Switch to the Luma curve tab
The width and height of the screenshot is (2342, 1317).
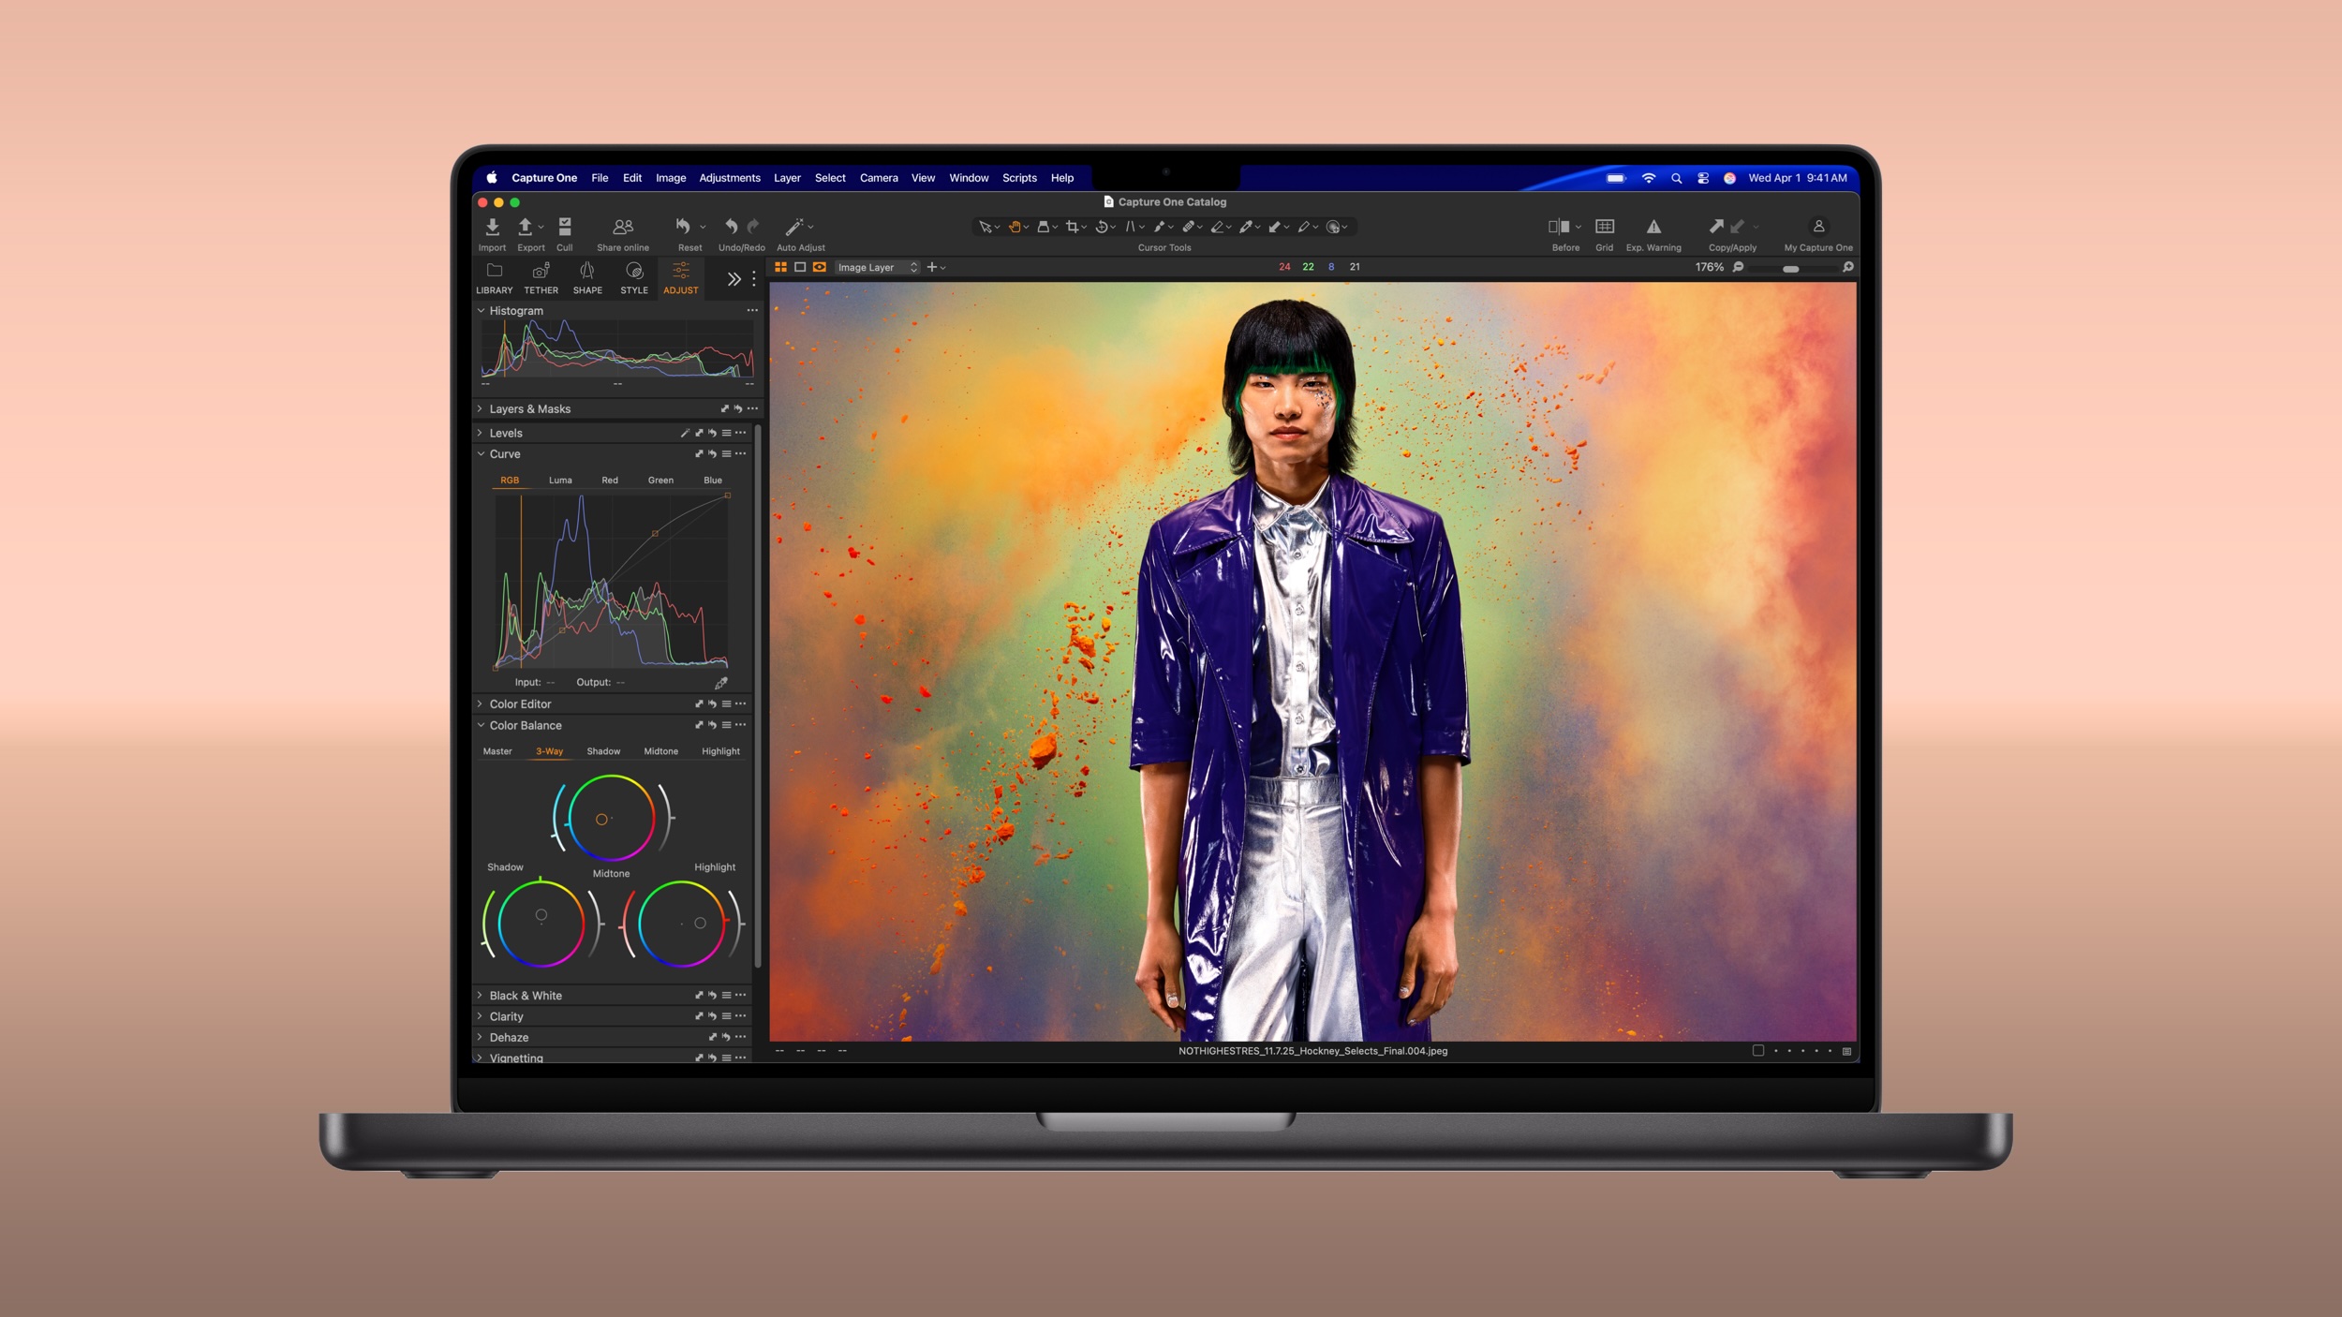point(560,481)
